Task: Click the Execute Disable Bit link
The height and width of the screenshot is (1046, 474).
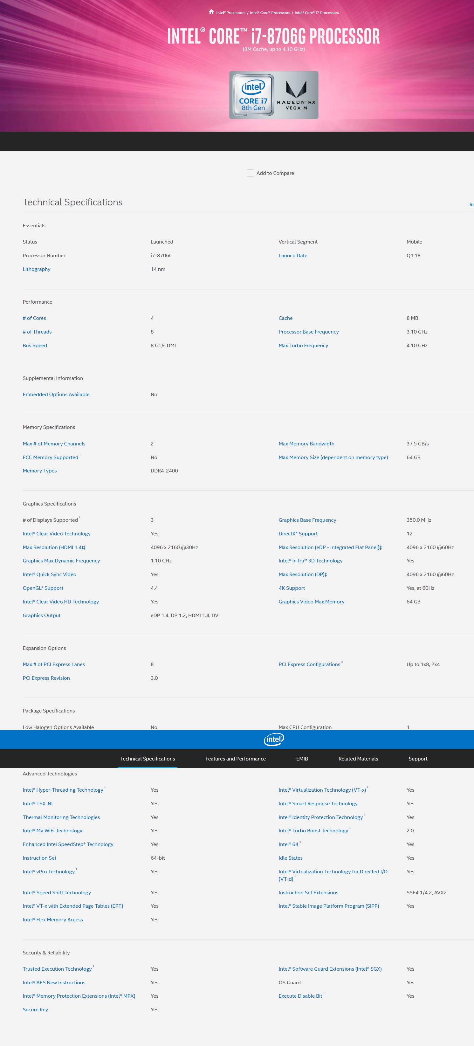Action: click(x=300, y=996)
